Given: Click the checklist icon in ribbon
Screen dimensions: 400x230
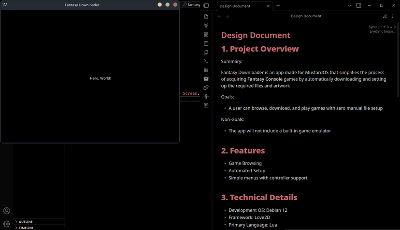Looking at the screenshot, I should tap(206, 70).
